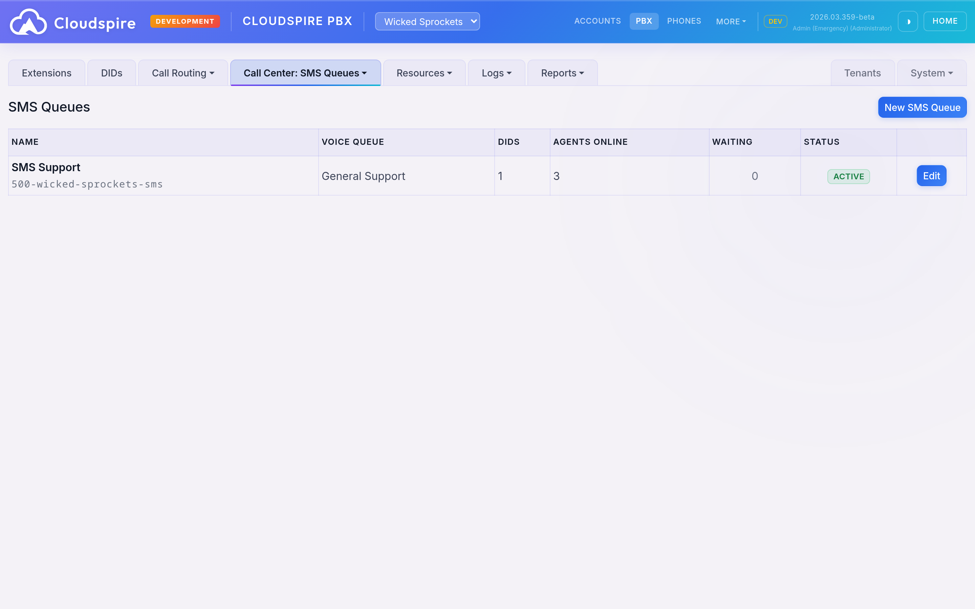
Task: Click the ACTIVE status badge
Action: click(x=848, y=176)
